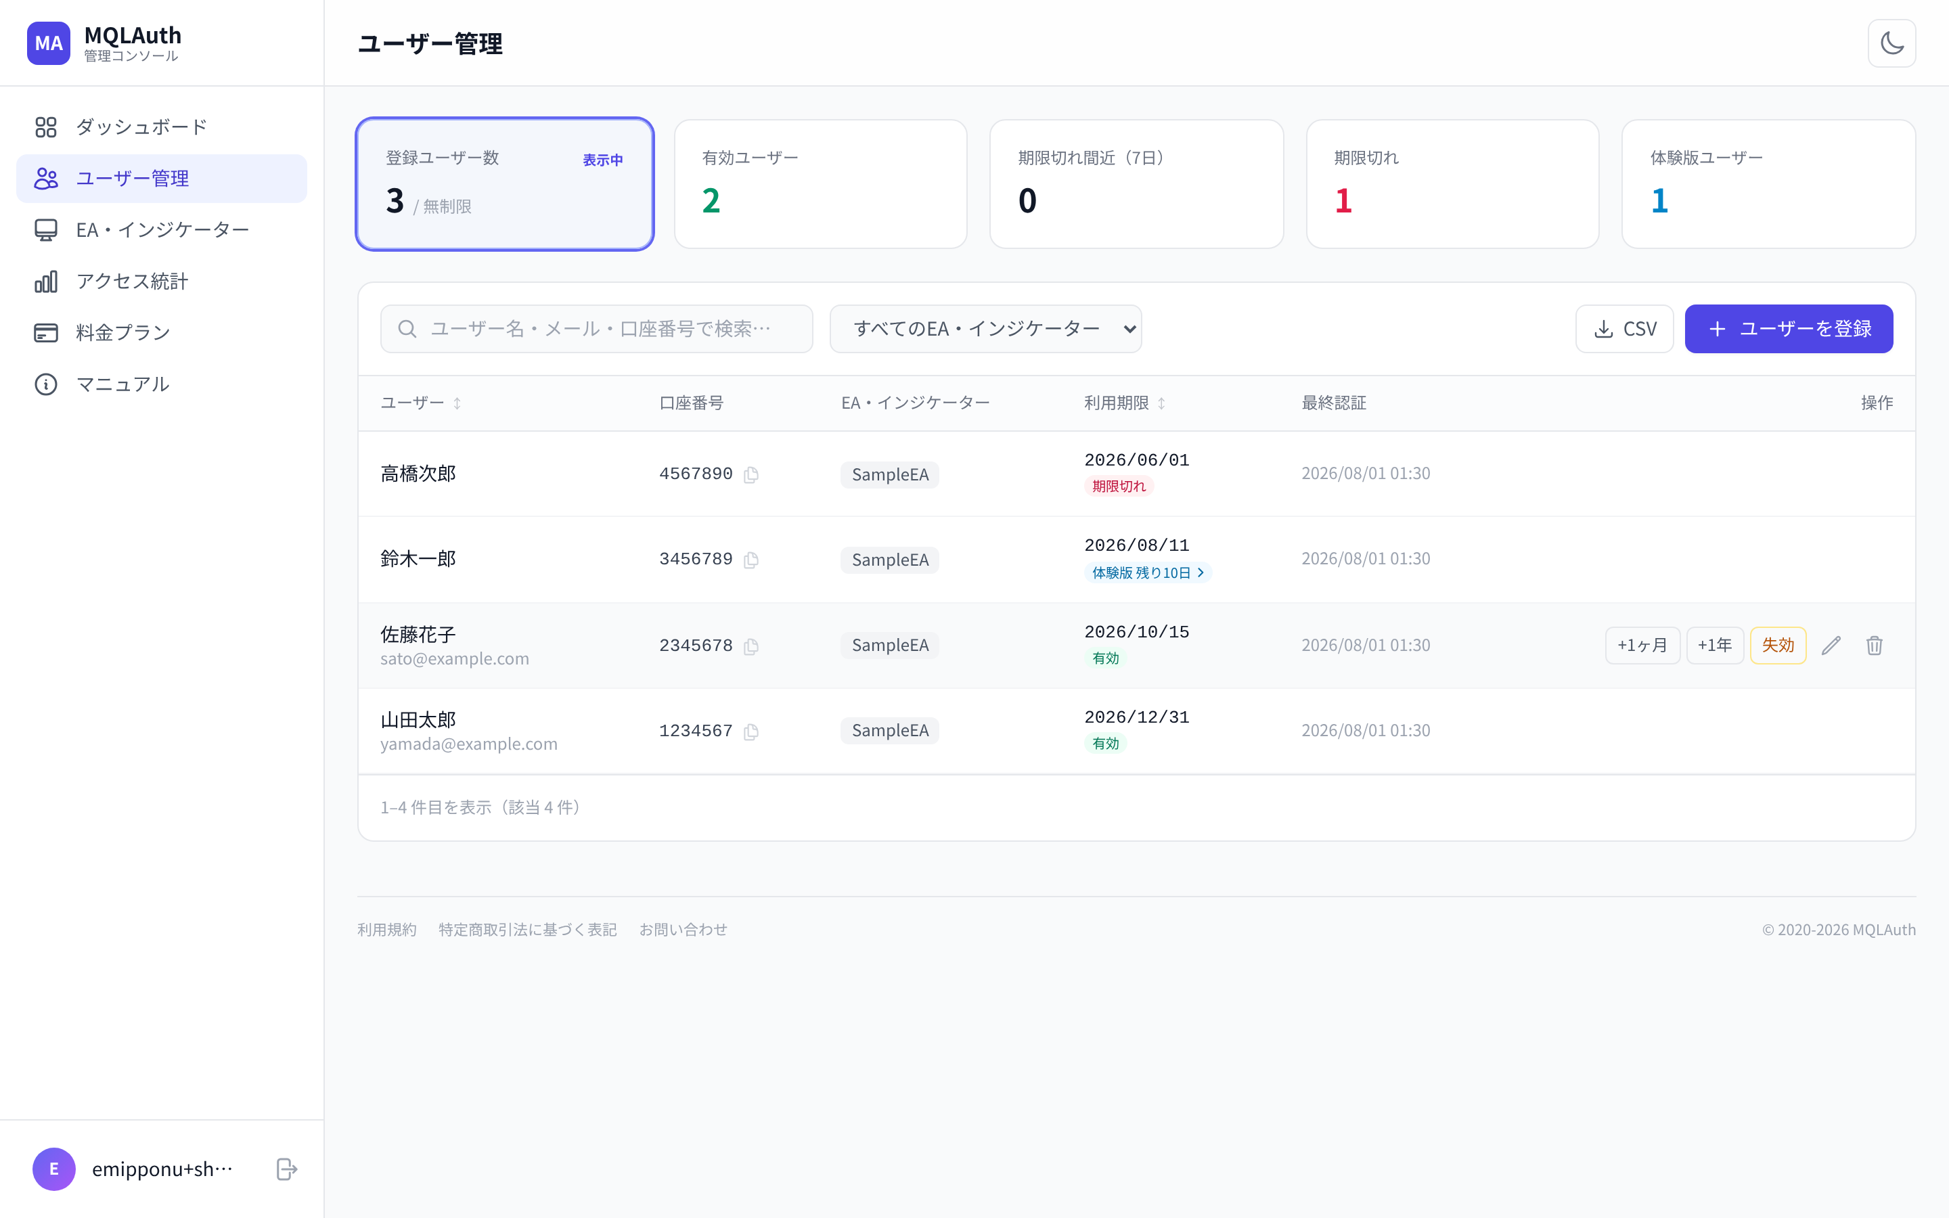This screenshot has height=1218, width=1949.
Task: Copy account number 4567890
Action: [751, 474]
